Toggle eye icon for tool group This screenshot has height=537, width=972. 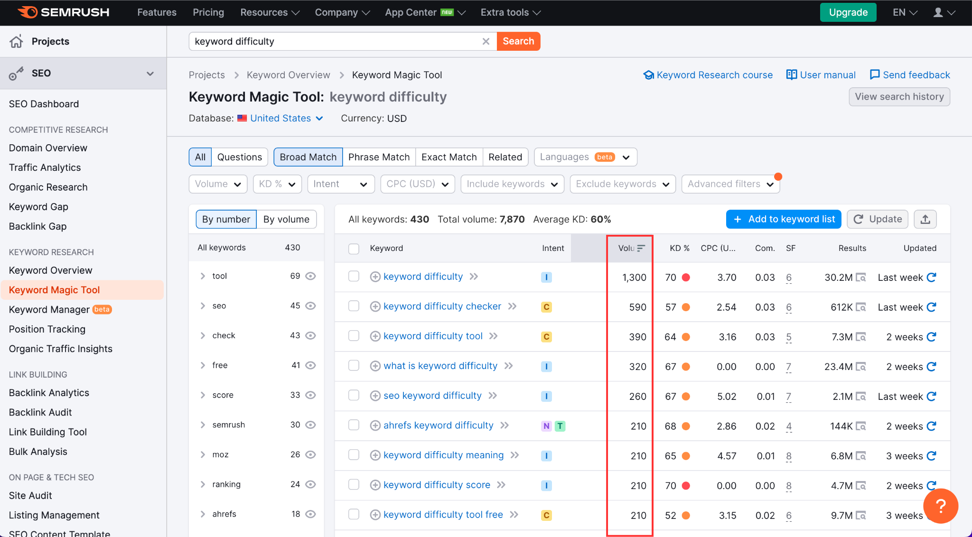310,276
